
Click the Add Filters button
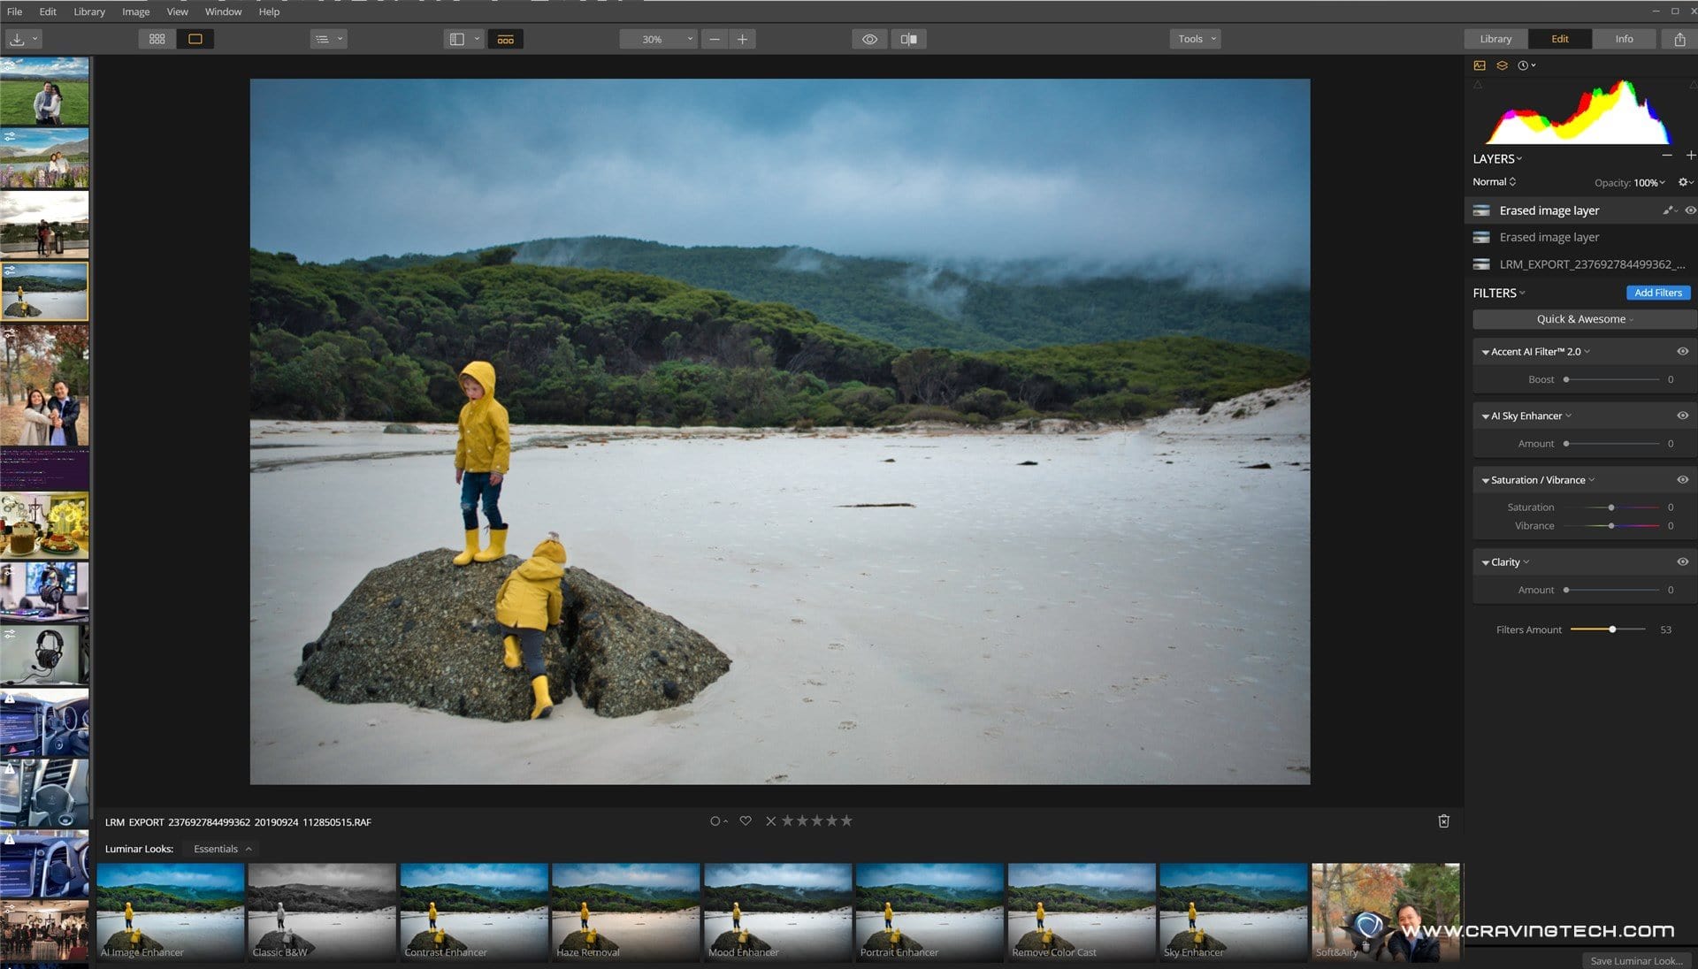click(x=1657, y=293)
